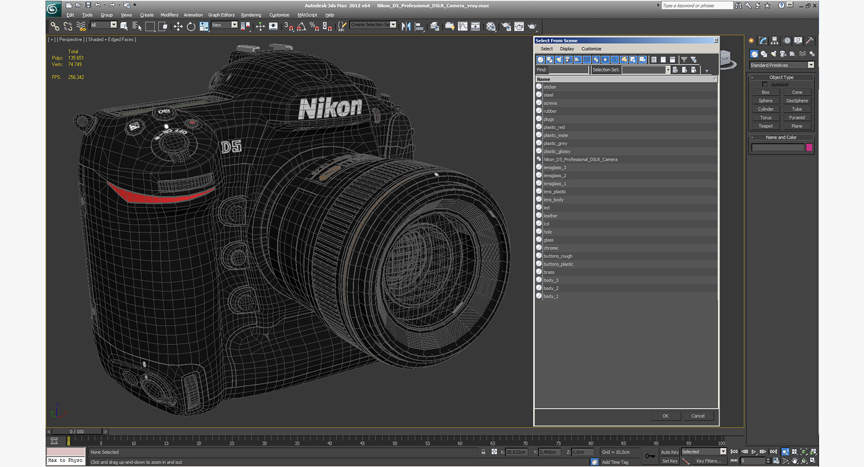Click the 3ds Max application logo button
The height and width of the screenshot is (467, 864).
[x=54, y=9]
